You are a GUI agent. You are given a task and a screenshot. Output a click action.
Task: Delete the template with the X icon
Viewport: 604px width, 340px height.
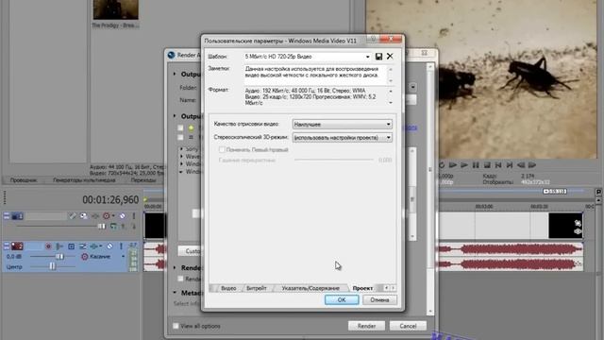[390, 57]
